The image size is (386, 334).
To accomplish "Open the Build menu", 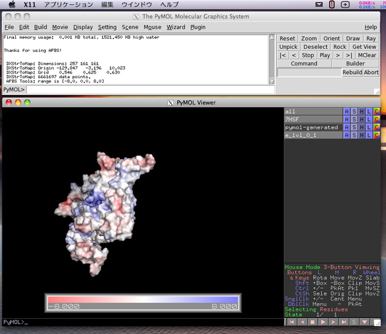I will [x=40, y=27].
